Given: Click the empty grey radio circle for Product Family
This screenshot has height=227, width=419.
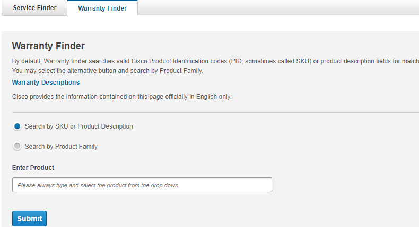Looking at the screenshot, I should 18,147.
